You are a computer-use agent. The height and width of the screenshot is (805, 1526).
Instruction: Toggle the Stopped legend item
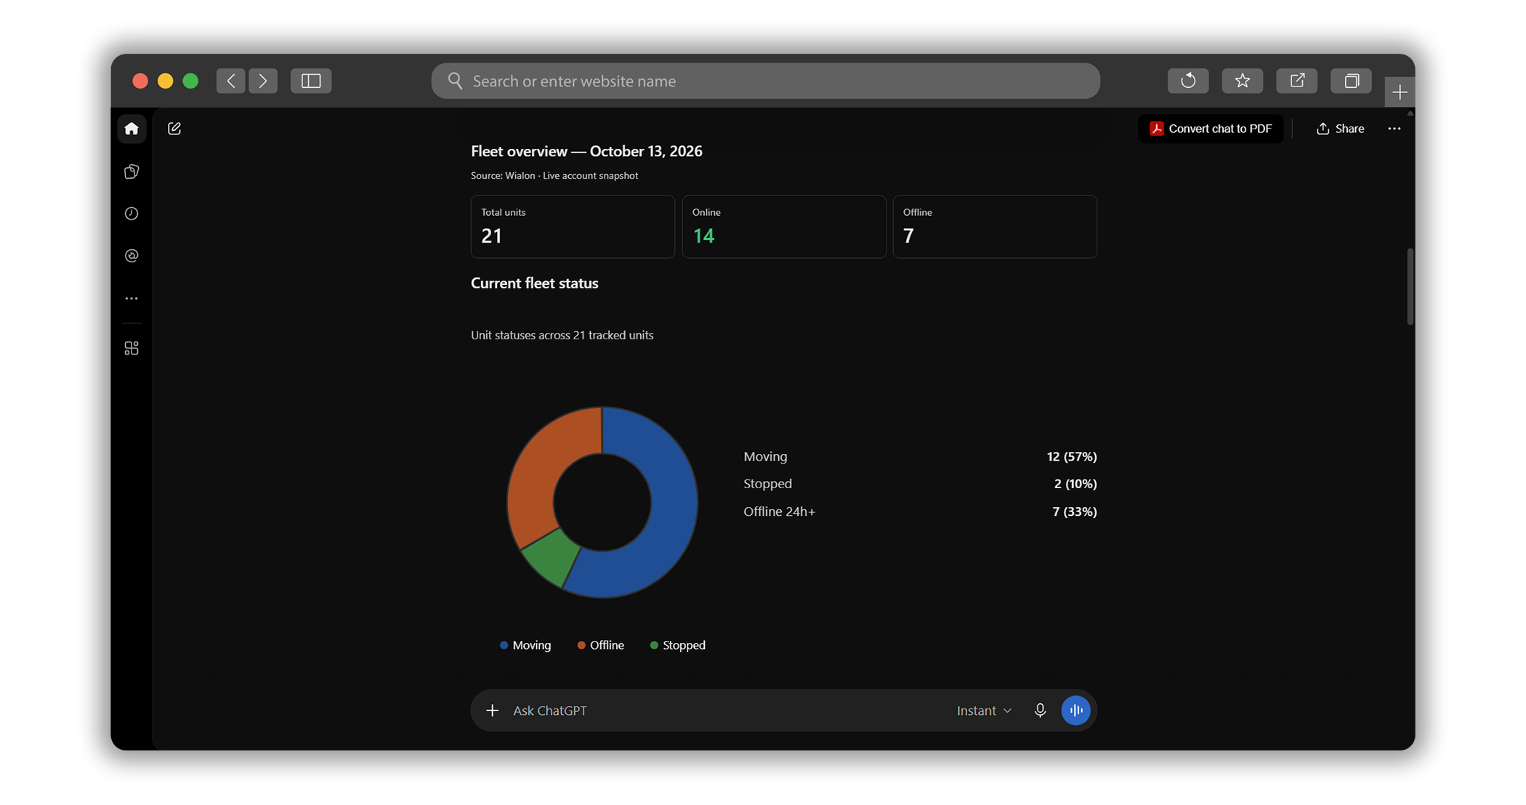[x=677, y=645]
